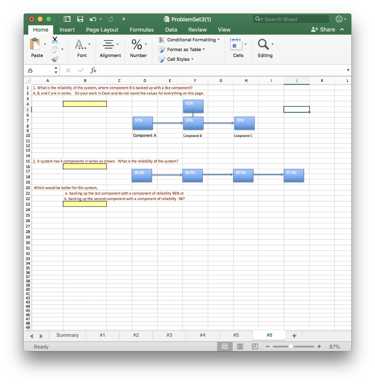Open the Home ribbon tab
375x385 pixels.
(x=41, y=30)
